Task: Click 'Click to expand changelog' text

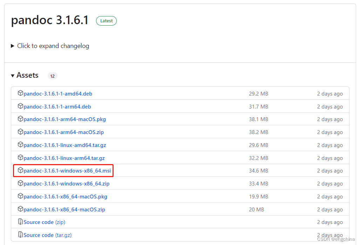Action: [53, 46]
